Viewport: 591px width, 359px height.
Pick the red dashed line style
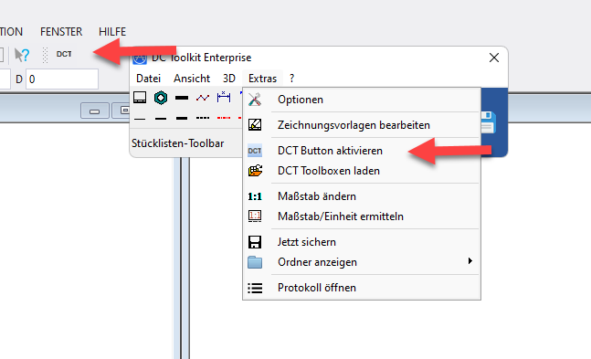pyautogui.click(x=224, y=118)
